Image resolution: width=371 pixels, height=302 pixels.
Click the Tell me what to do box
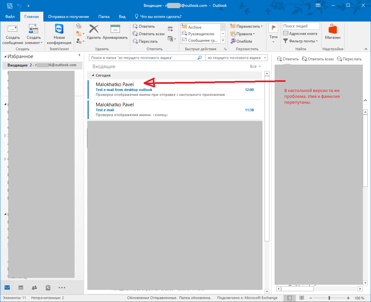click(158, 17)
